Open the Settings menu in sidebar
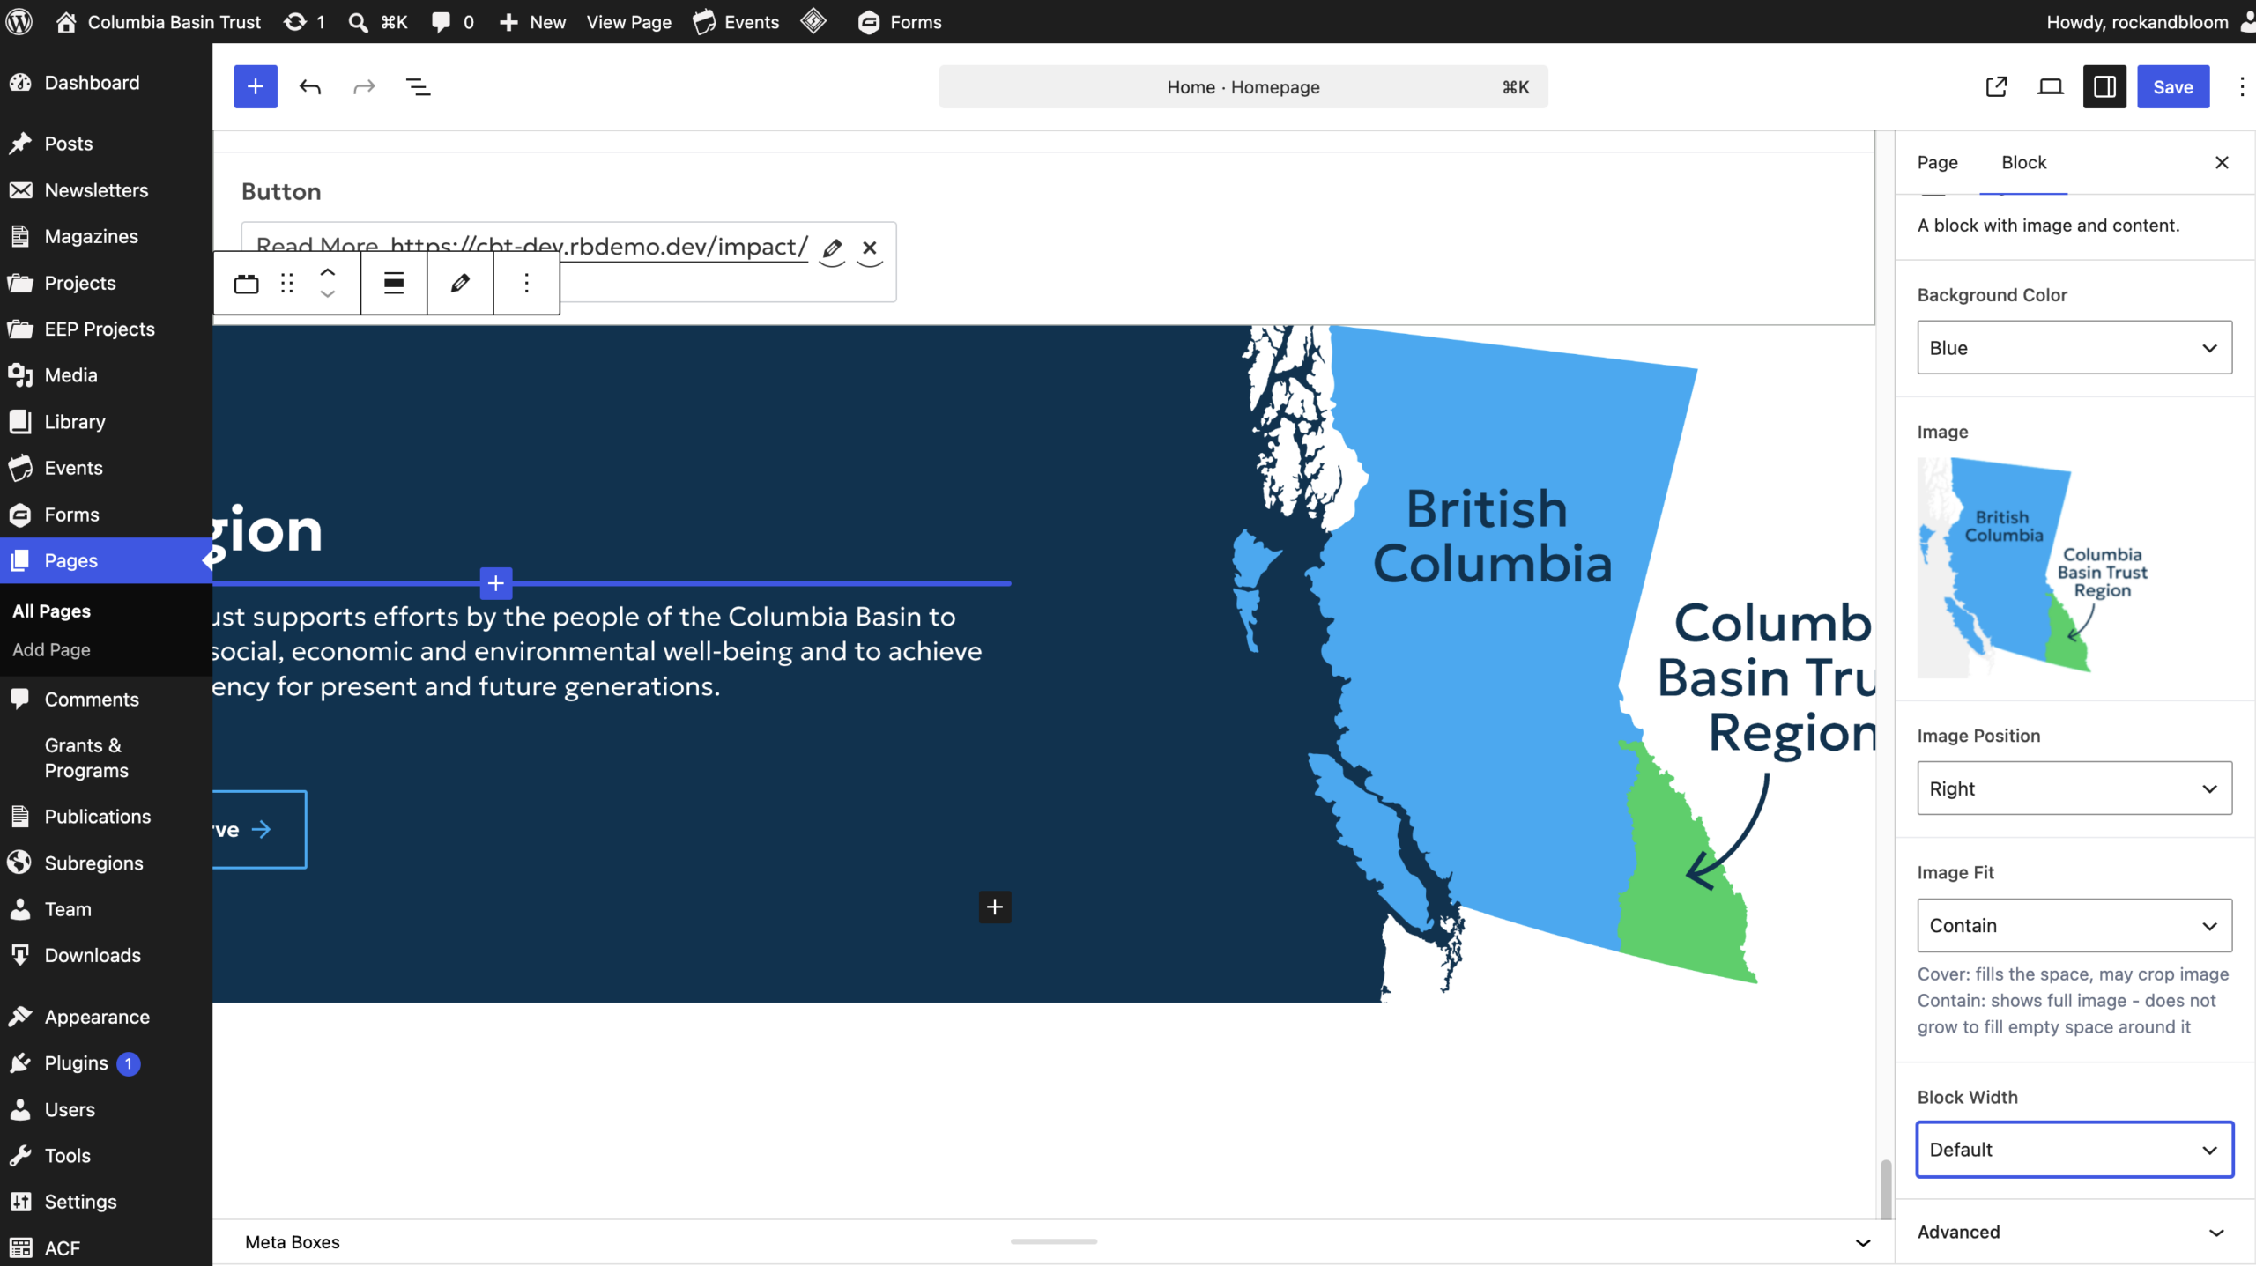 point(80,1202)
